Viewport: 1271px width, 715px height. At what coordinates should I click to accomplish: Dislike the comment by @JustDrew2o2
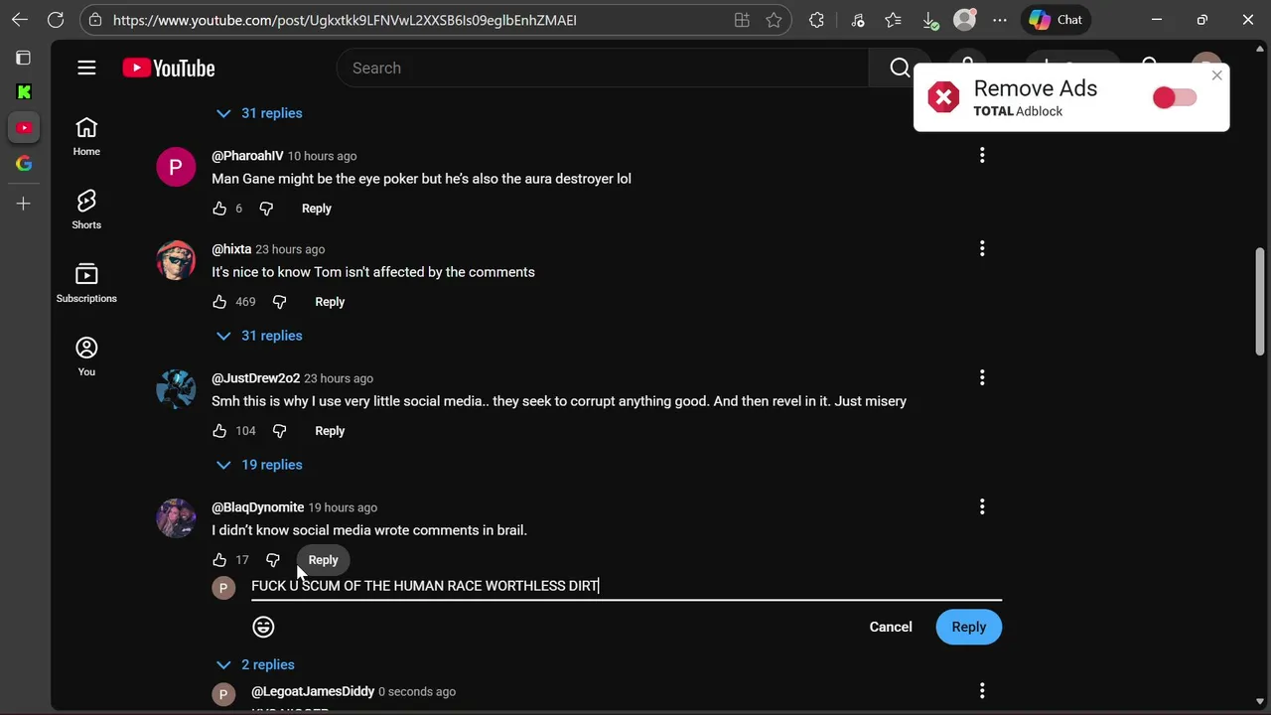(x=279, y=431)
